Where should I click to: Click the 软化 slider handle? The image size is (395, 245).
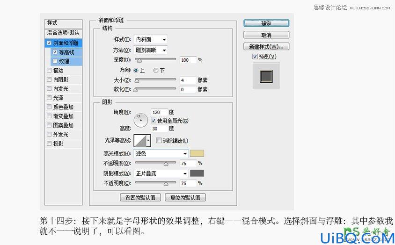coord(136,90)
